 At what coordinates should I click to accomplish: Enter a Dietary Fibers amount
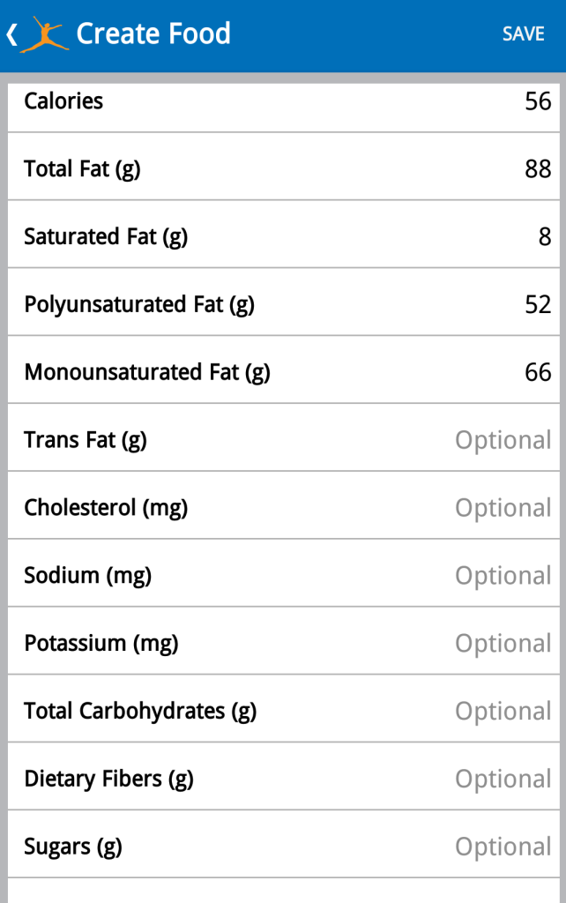coord(503,780)
